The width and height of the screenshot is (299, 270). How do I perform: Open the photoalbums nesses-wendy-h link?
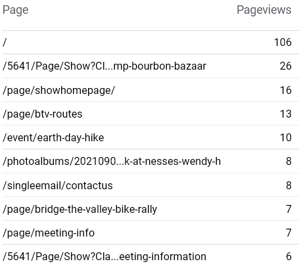[112, 162]
